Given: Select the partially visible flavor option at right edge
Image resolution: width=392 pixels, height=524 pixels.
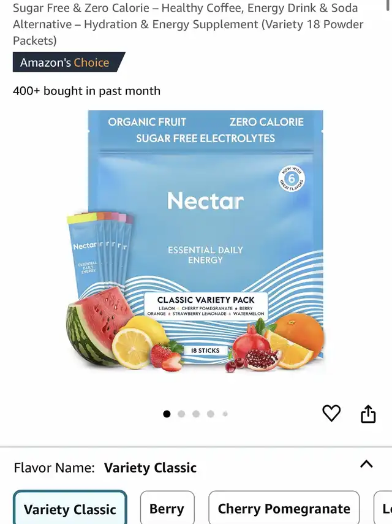Looking at the screenshot, I should [x=383, y=507].
